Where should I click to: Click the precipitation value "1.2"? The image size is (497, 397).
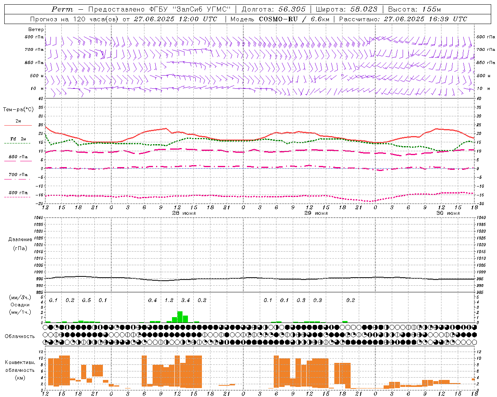click(169, 300)
